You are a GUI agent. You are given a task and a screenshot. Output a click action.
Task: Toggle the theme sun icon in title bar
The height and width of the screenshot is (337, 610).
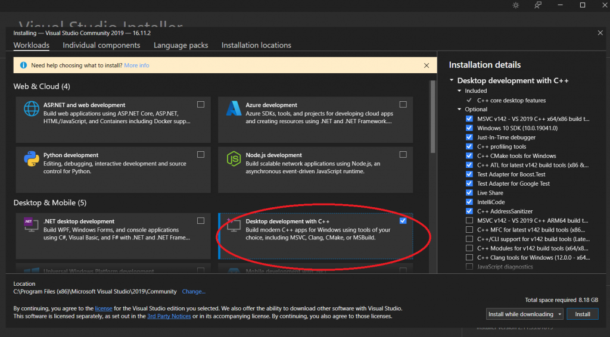pyautogui.click(x=515, y=5)
